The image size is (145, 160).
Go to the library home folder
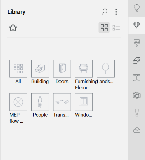pyautogui.click(x=13, y=28)
